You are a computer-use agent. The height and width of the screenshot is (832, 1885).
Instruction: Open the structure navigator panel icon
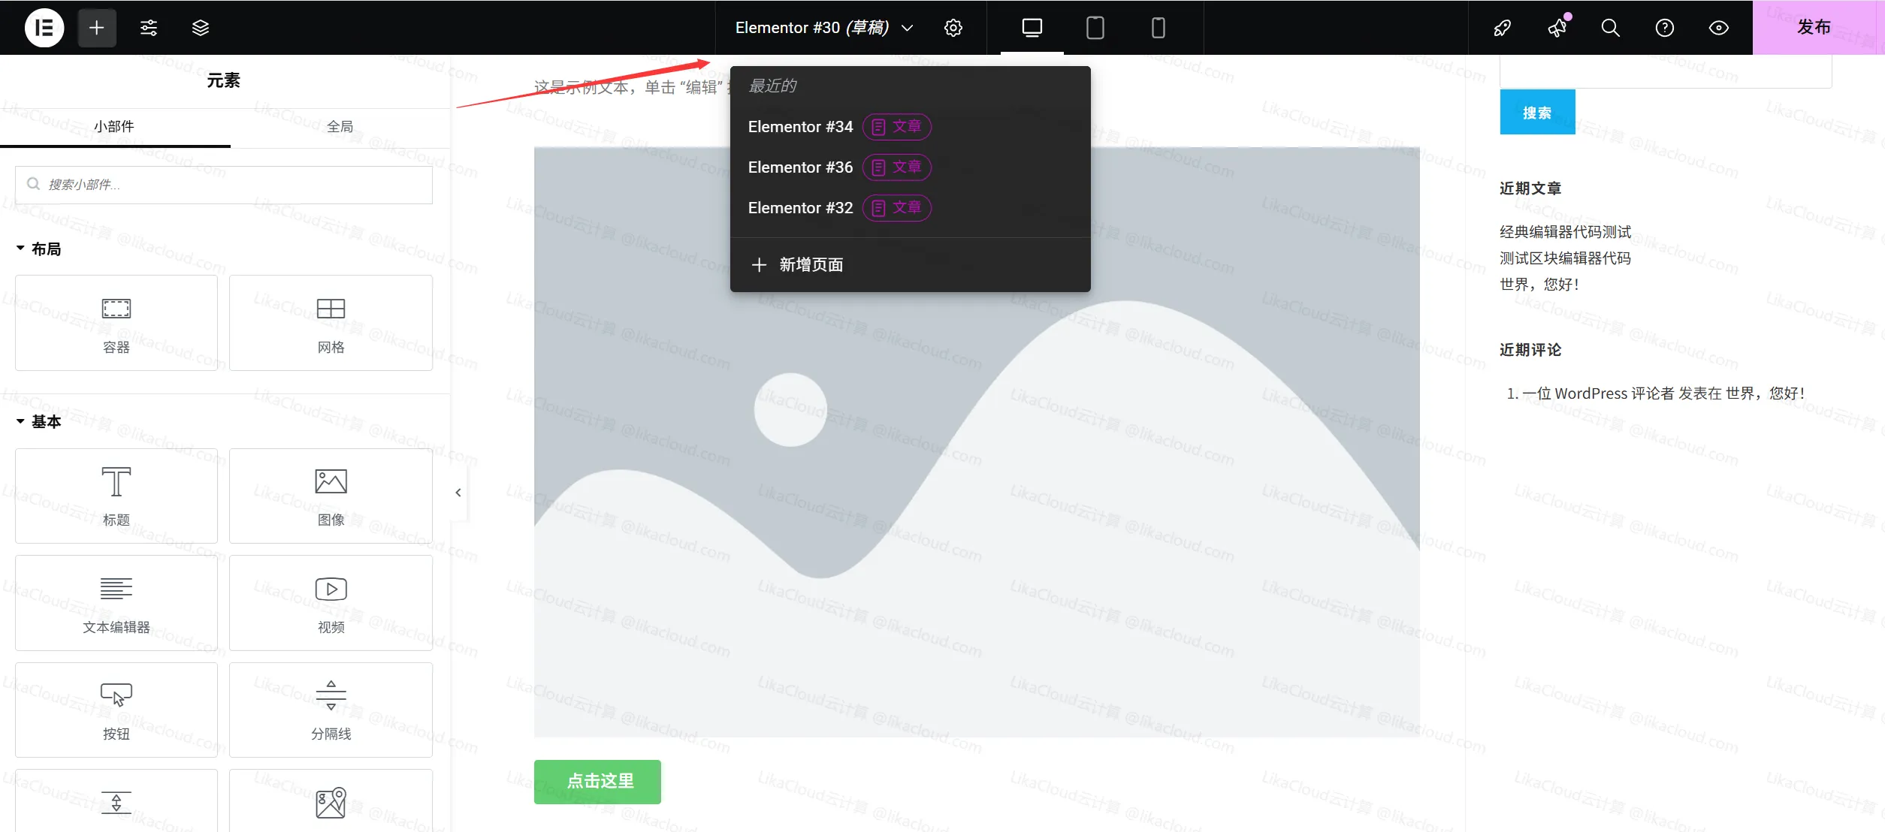[200, 27]
